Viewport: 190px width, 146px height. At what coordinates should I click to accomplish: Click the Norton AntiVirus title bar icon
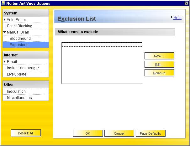pyautogui.click(x=3, y=3)
